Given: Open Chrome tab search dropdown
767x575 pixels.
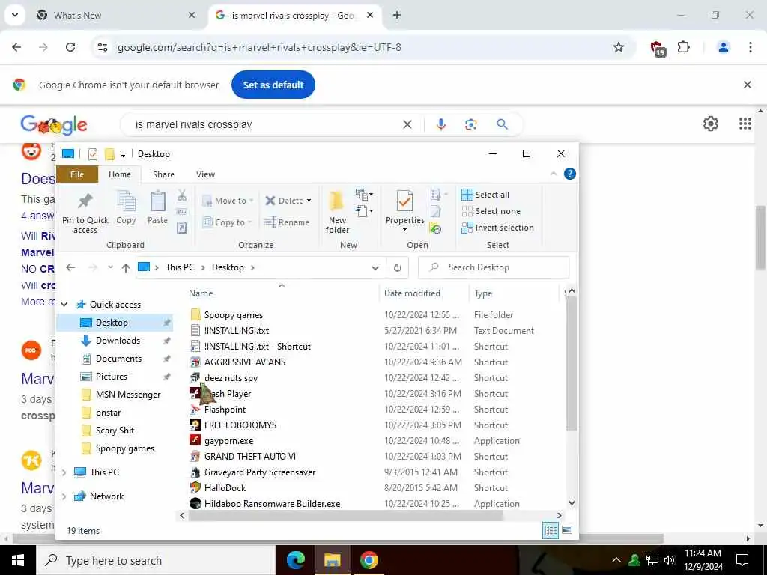Looking at the screenshot, I should (15, 15).
